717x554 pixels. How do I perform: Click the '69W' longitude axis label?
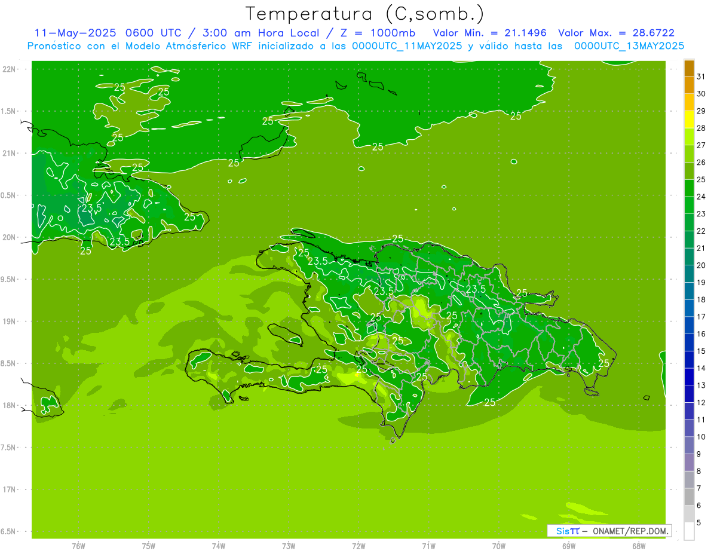[x=569, y=546]
